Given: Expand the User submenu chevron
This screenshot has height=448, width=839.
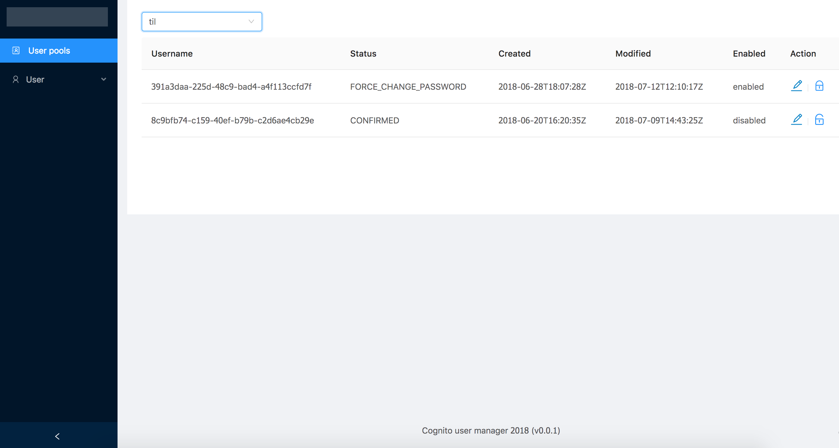Looking at the screenshot, I should pyautogui.click(x=104, y=79).
